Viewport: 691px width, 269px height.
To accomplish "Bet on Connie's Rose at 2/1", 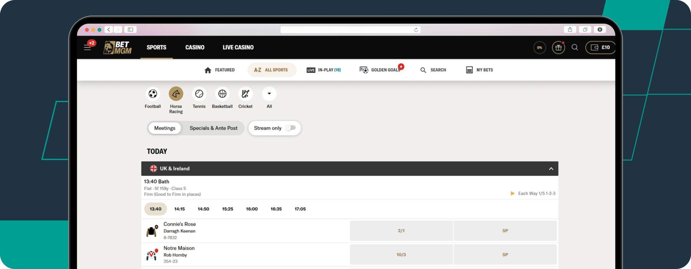I will (401, 231).
